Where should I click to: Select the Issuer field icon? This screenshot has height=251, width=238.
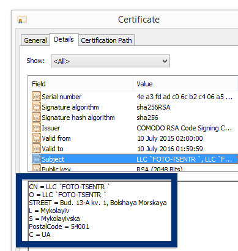pos(36,128)
